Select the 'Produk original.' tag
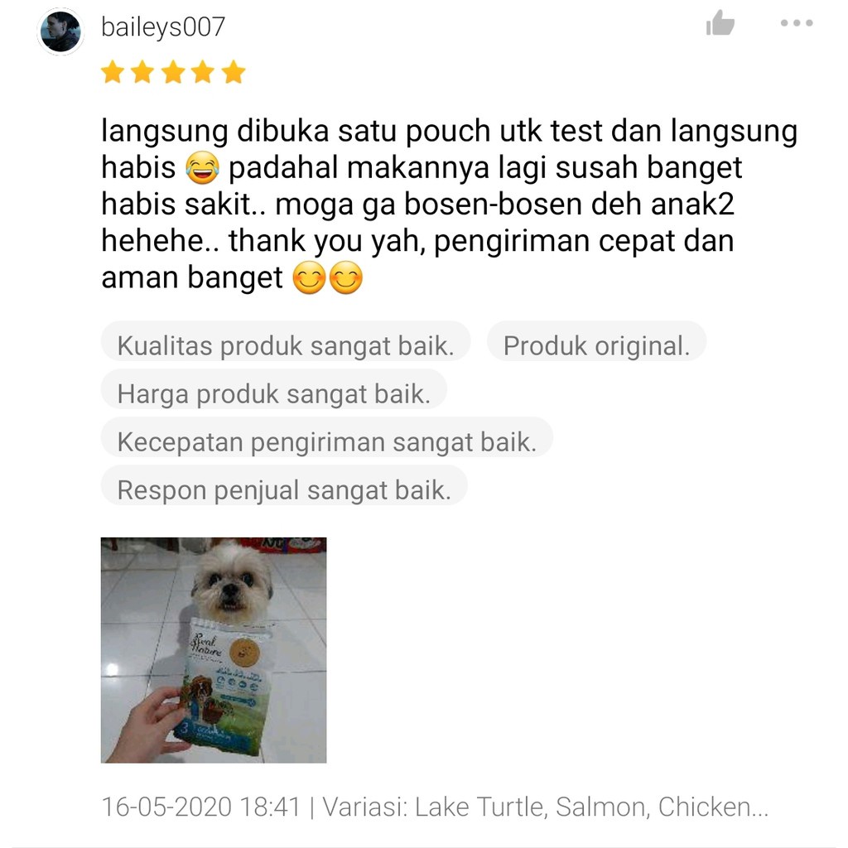The image size is (848, 848). point(596,345)
